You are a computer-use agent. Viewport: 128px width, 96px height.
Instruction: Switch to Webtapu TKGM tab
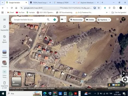pos(64,3)
